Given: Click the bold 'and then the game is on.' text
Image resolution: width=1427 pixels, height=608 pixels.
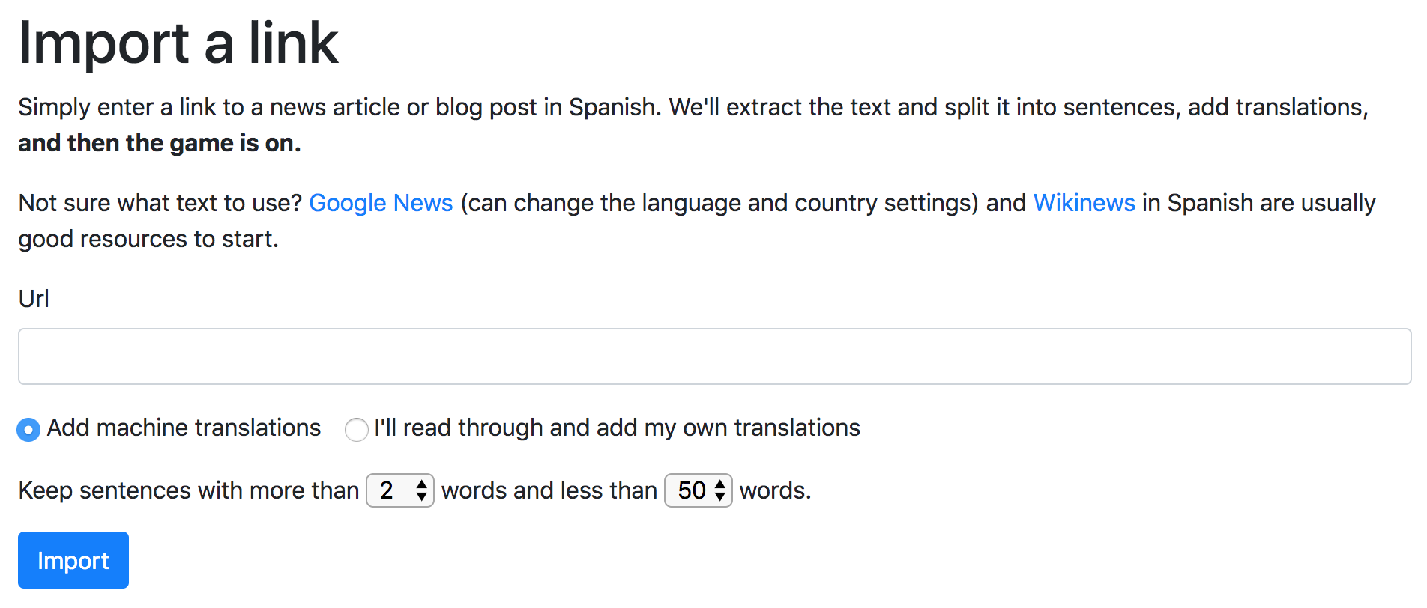Looking at the screenshot, I should 160,143.
